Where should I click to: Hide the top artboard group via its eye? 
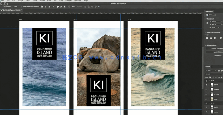[206, 81]
